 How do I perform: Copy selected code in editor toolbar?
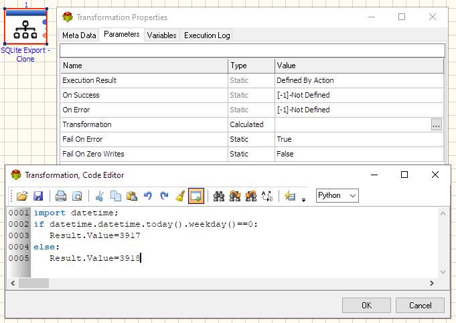116,196
